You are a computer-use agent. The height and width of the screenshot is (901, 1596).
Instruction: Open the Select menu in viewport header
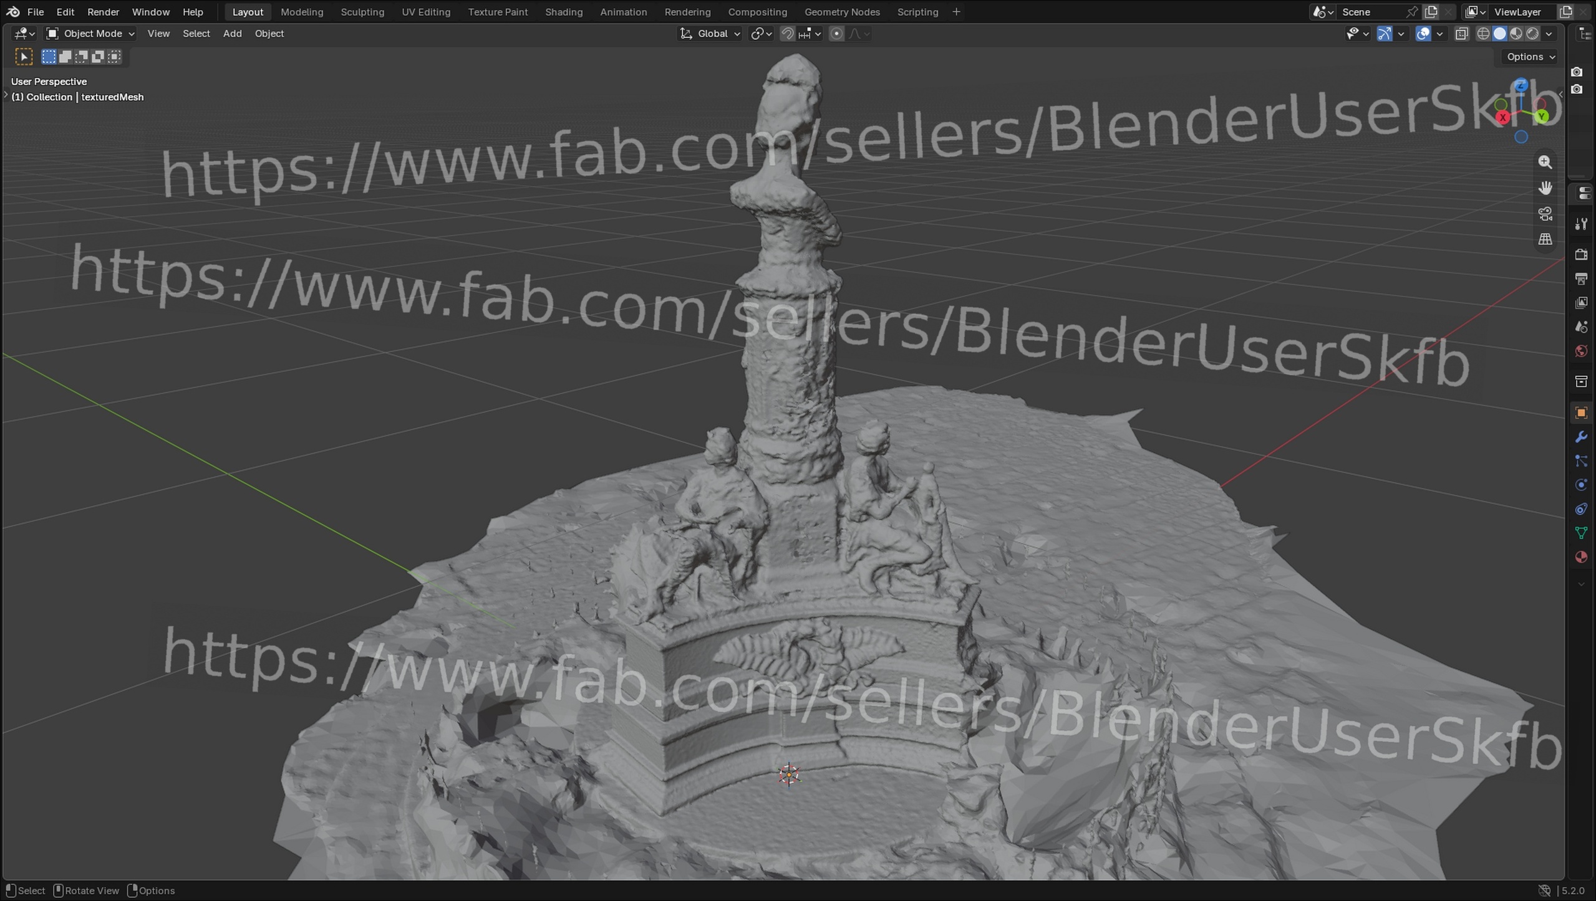(x=196, y=34)
